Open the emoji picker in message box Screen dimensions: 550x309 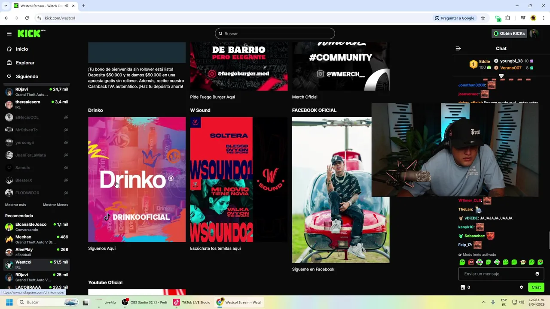537,274
